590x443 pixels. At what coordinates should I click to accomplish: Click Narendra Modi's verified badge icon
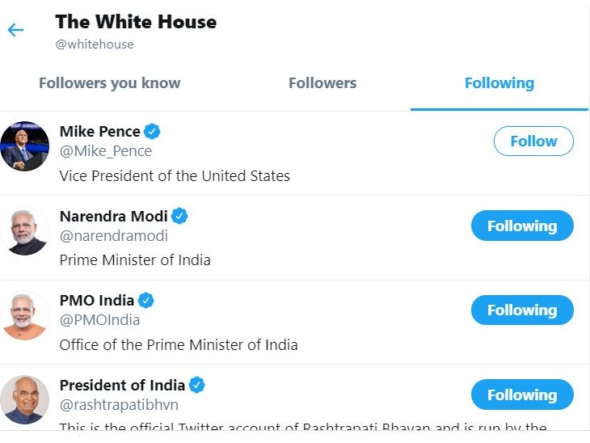[x=180, y=216]
